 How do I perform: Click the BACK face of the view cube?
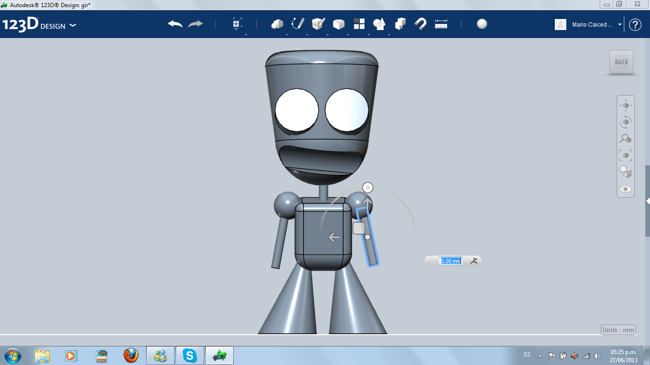621,62
